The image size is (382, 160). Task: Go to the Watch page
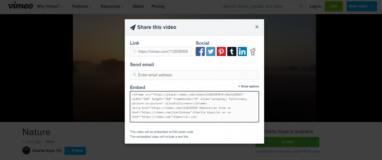tap(138, 6)
